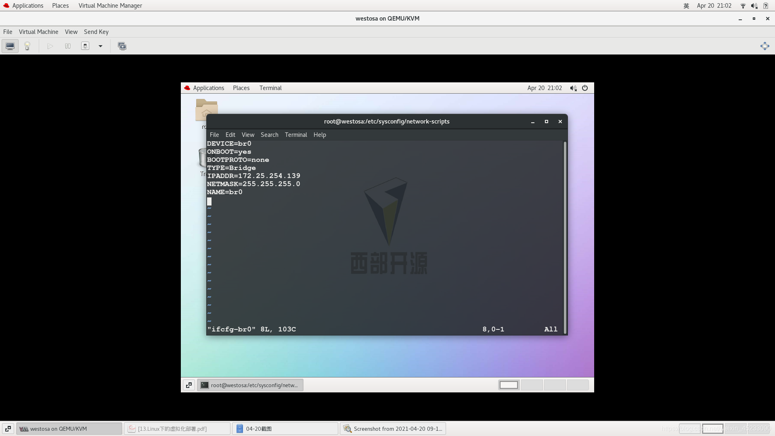This screenshot has width=775, height=436.
Task: Click the vim status "ifcfg-br0" 8L, 103C
Action: point(251,329)
